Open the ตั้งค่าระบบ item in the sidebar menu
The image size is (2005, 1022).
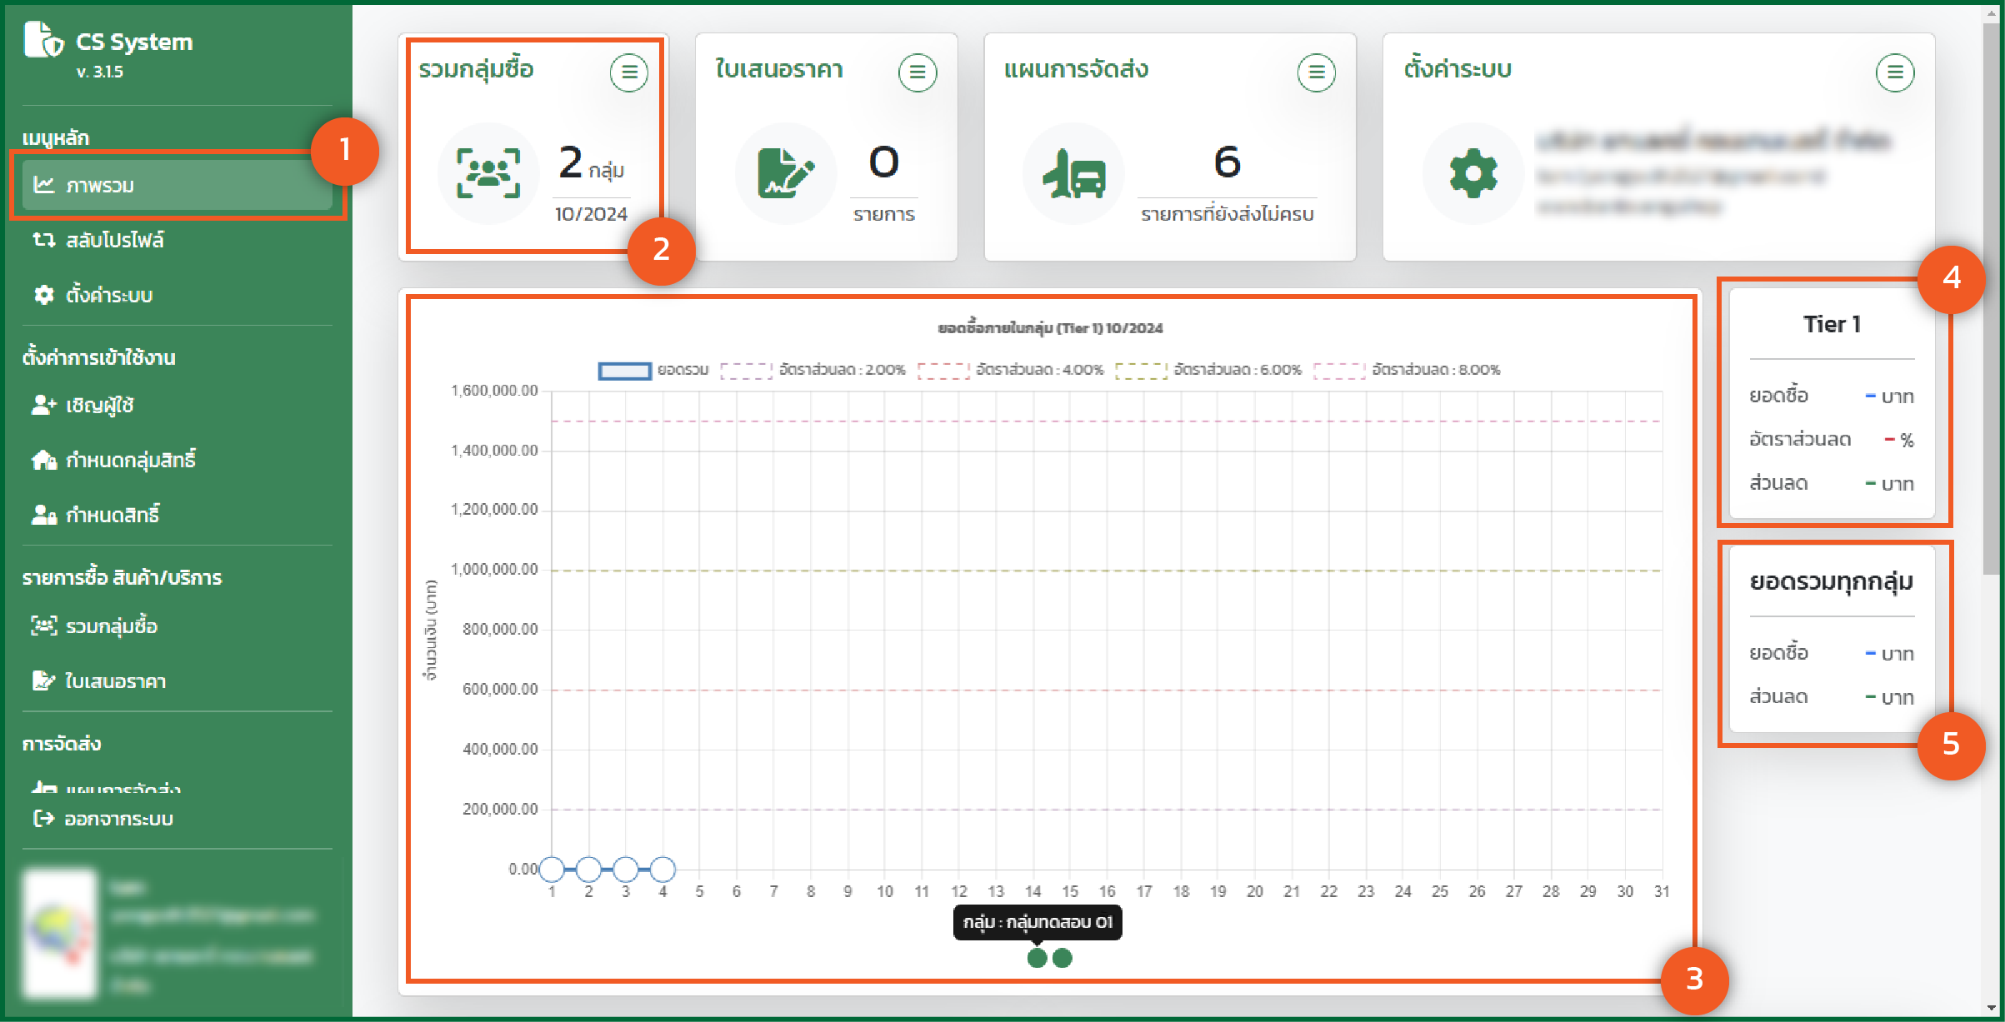point(108,296)
